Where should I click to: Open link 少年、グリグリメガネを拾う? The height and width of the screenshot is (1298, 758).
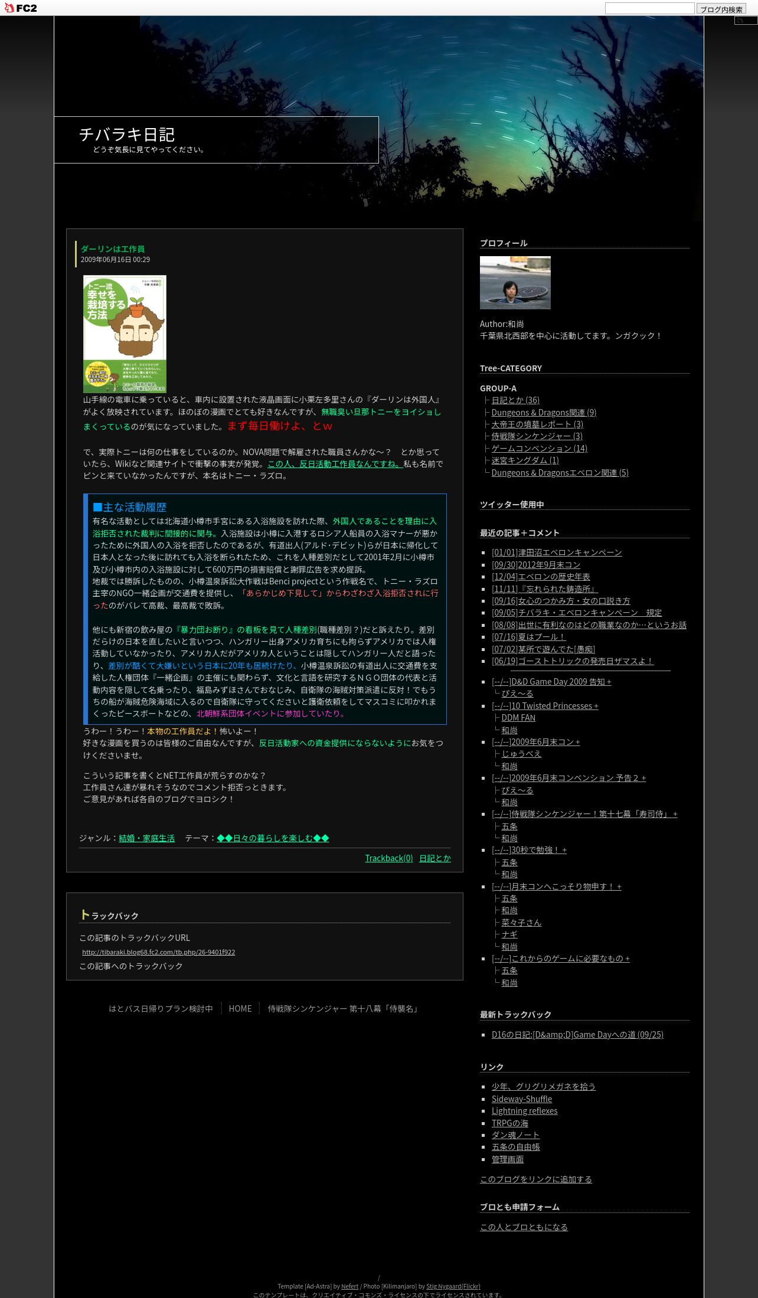click(544, 1087)
